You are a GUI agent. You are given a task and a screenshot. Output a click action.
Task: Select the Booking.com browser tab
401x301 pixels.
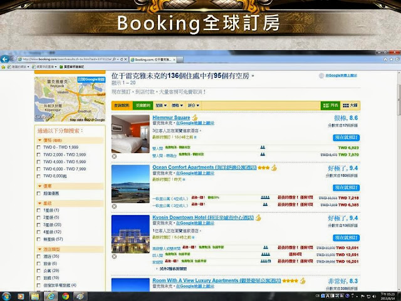(153, 60)
